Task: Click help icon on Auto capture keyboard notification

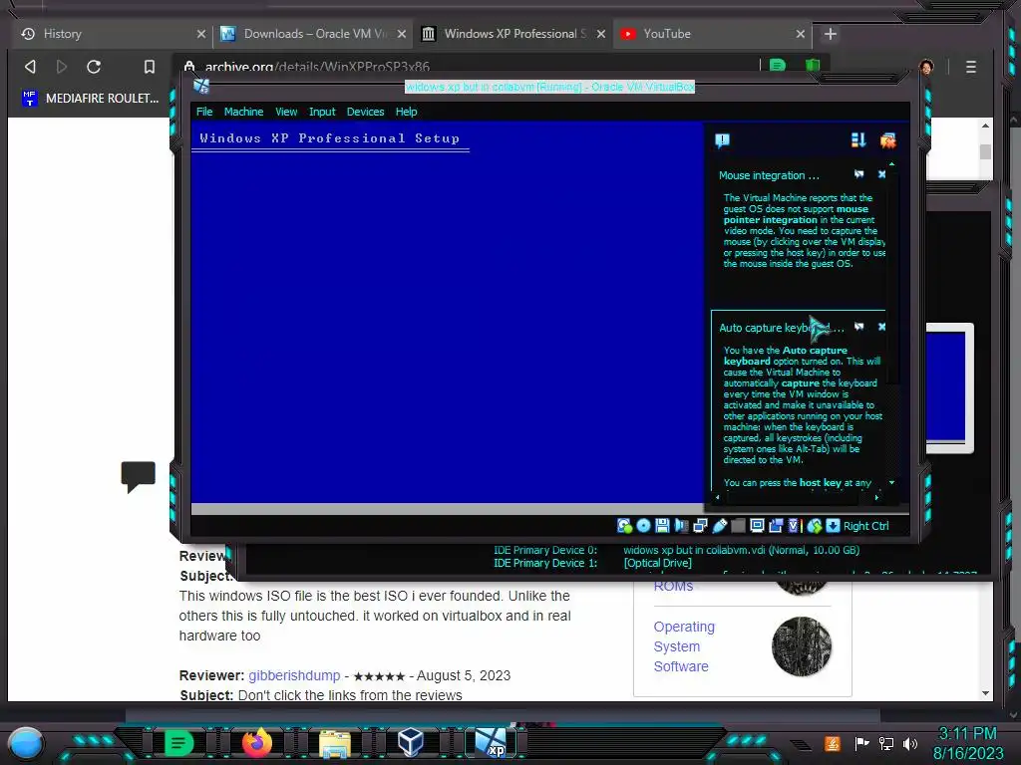Action: pos(858,327)
